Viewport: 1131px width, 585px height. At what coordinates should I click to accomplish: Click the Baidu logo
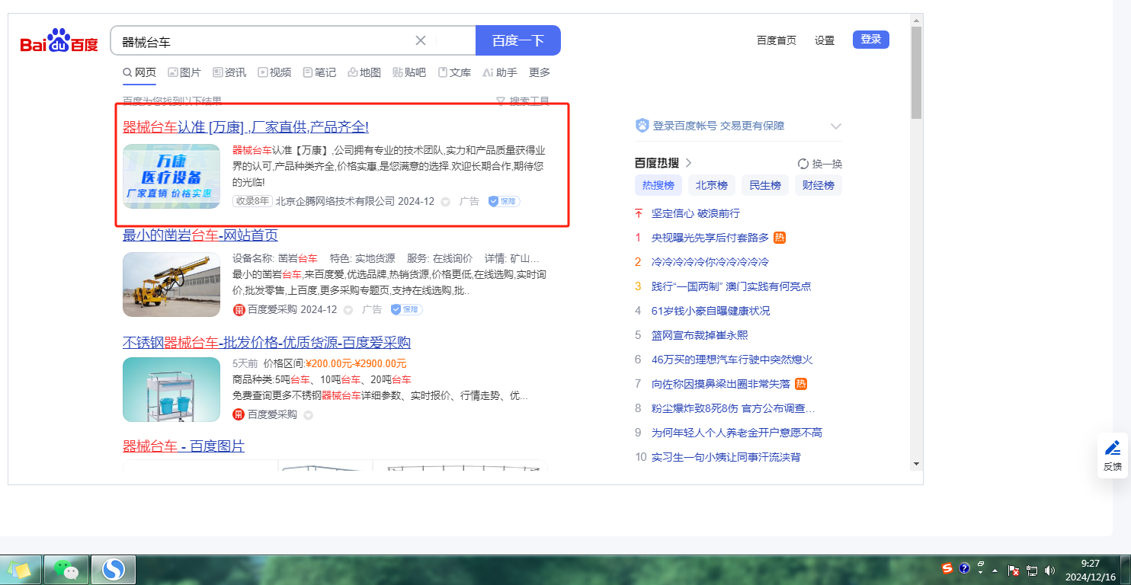pos(59,42)
